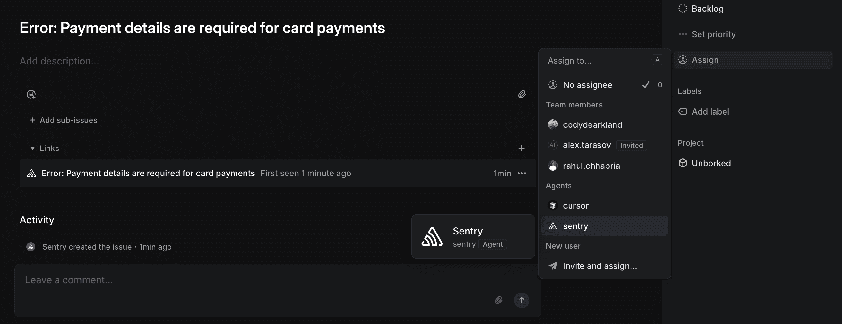The width and height of the screenshot is (842, 324).
Task: Open the add reaction emoji icon
Action: click(31, 94)
